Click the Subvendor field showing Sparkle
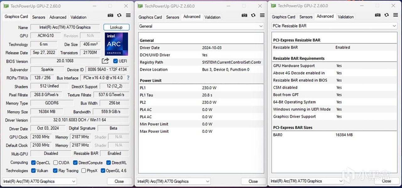 (47, 70)
